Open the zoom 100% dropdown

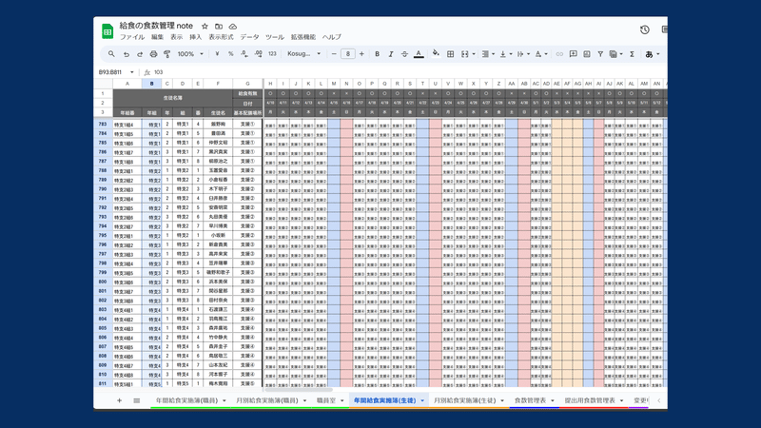190,54
